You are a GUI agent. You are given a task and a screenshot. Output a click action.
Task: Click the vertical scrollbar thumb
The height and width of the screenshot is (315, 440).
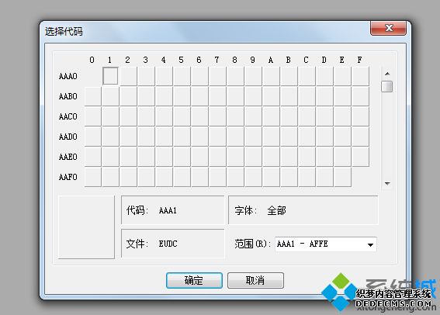pyautogui.click(x=387, y=86)
